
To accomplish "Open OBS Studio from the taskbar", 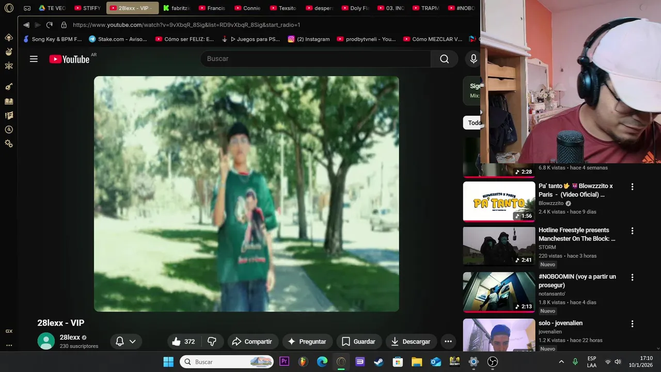I will (x=493, y=362).
